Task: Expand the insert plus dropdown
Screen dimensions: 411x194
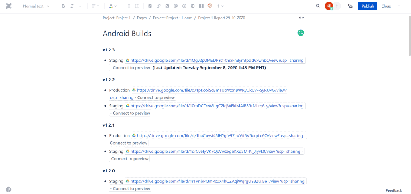Action: coord(220,6)
